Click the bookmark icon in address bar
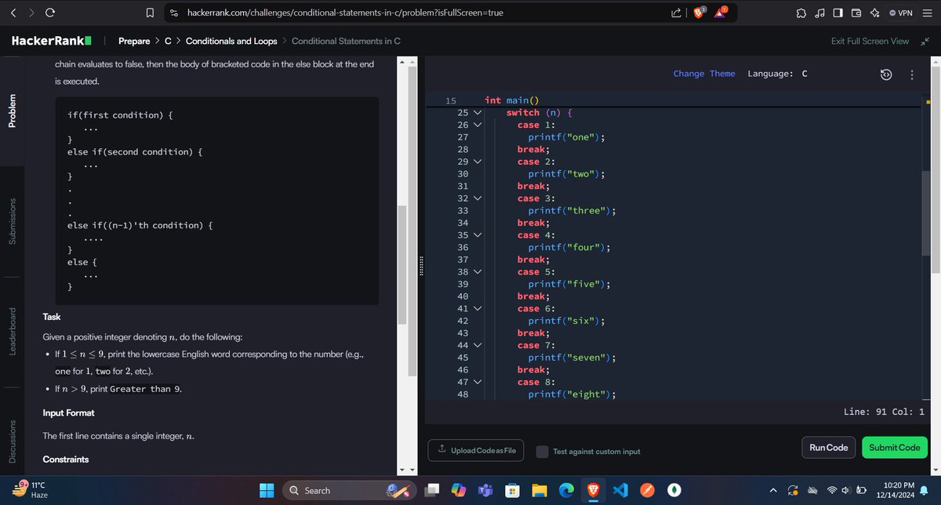Image resolution: width=941 pixels, height=505 pixels. (x=150, y=13)
